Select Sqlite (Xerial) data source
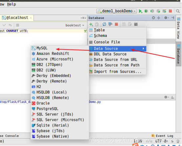This screenshot has width=182, height=146. pyautogui.click(x=60, y=125)
